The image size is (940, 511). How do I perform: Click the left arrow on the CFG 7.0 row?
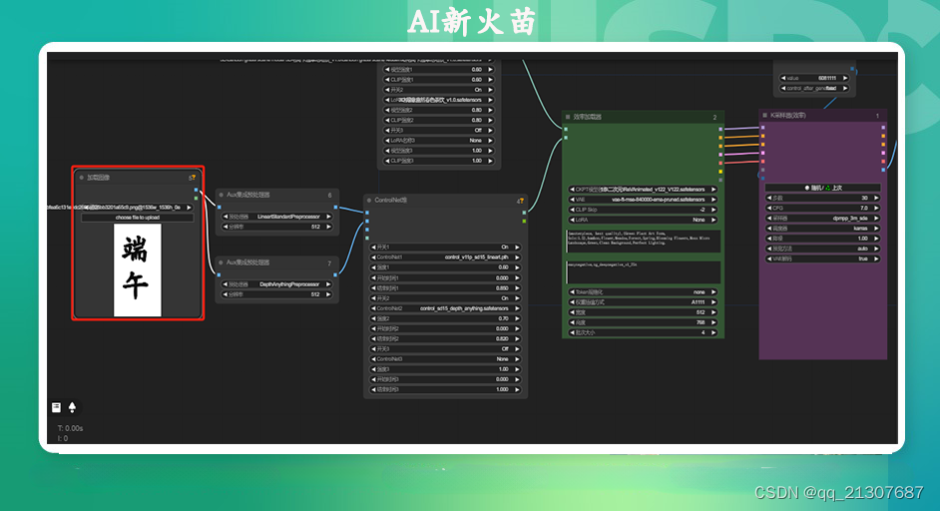click(769, 209)
